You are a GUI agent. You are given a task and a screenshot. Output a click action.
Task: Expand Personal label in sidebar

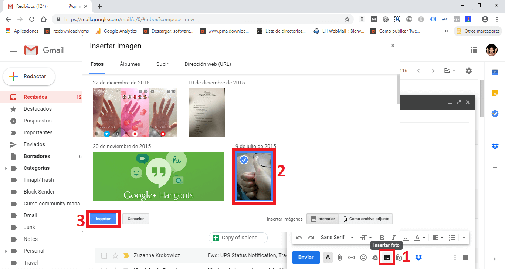pos(6,251)
